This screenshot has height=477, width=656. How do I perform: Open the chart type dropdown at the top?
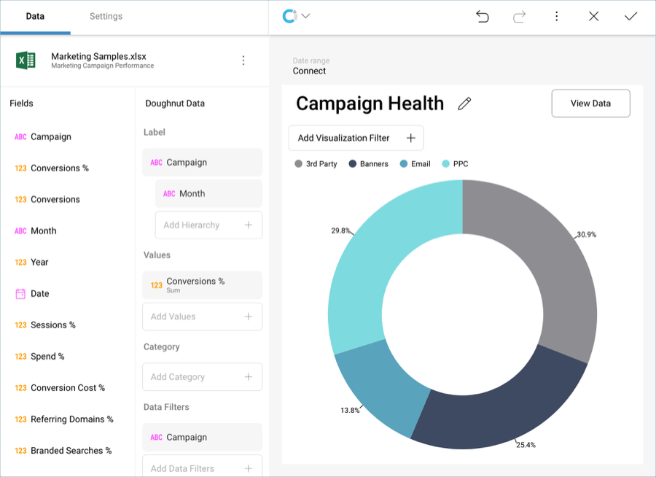[295, 15]
